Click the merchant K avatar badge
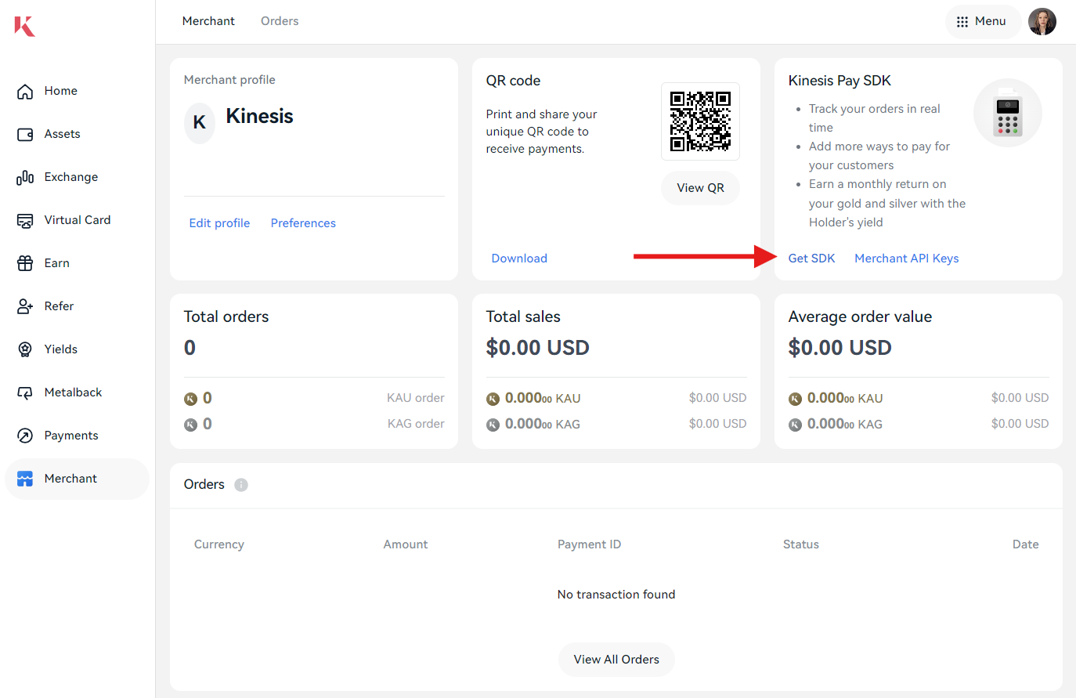The image size is (1076, 698). [x=200, y=122]
